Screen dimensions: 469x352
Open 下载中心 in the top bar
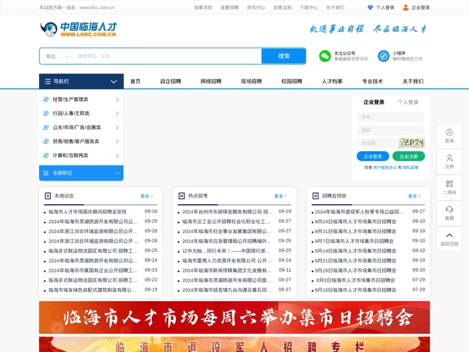pyautogui.click(x=309, y=7)
